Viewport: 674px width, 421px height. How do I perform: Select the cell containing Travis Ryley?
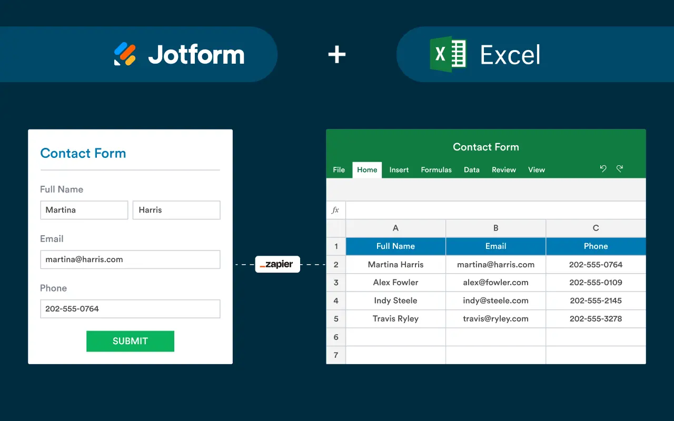(395, 319)
